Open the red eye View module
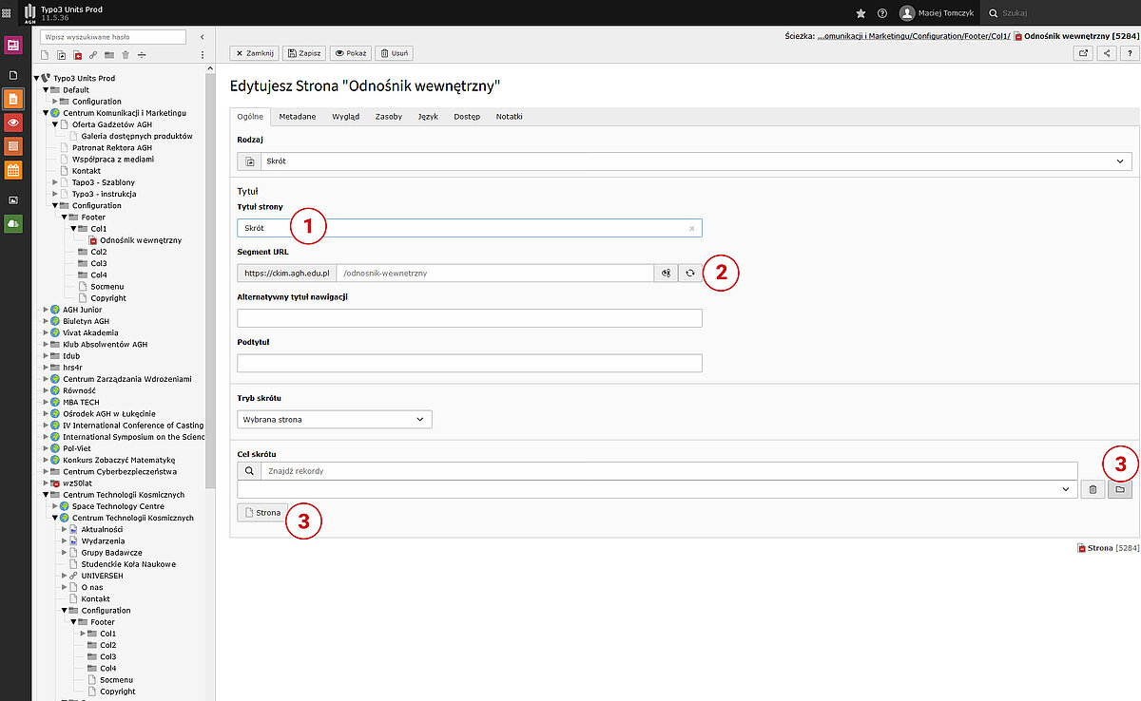Screen dimensions: 1141x701 point(13,123)
